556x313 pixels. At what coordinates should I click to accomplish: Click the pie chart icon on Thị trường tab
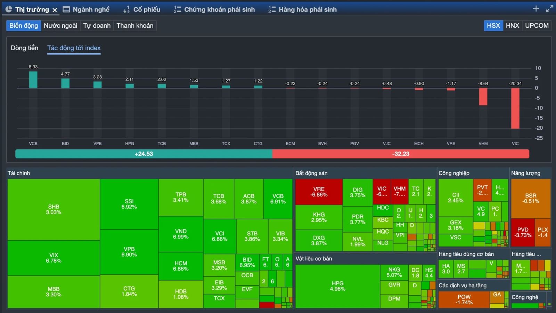click(x=9, y=9)
